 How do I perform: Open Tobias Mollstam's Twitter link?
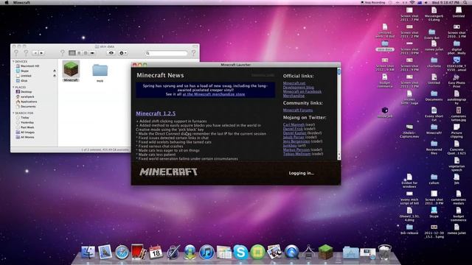click(x=296, y=154)
